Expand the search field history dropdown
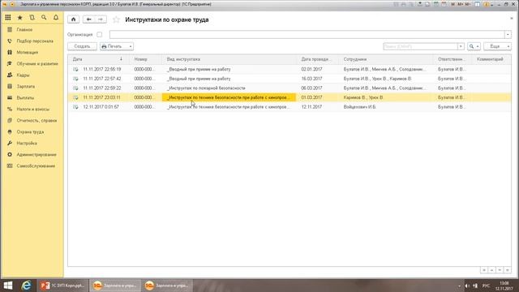 (461, 46)
